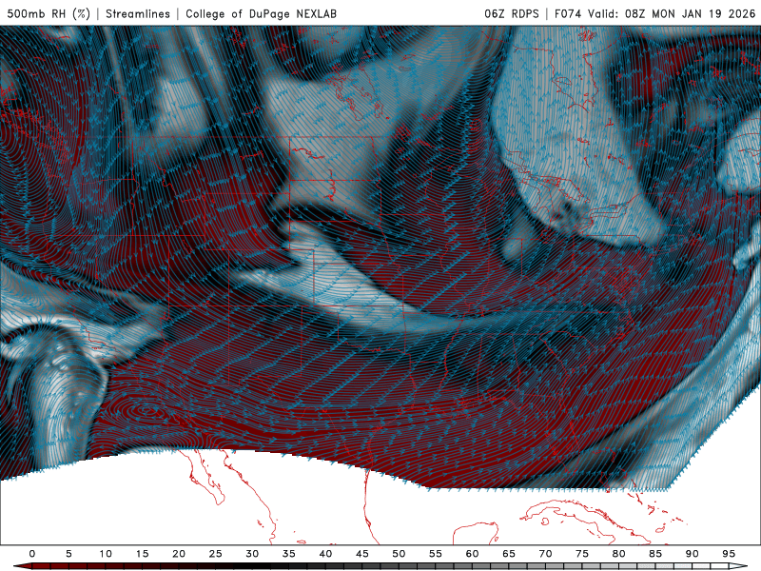Click the '95' colorbar label

729,554
